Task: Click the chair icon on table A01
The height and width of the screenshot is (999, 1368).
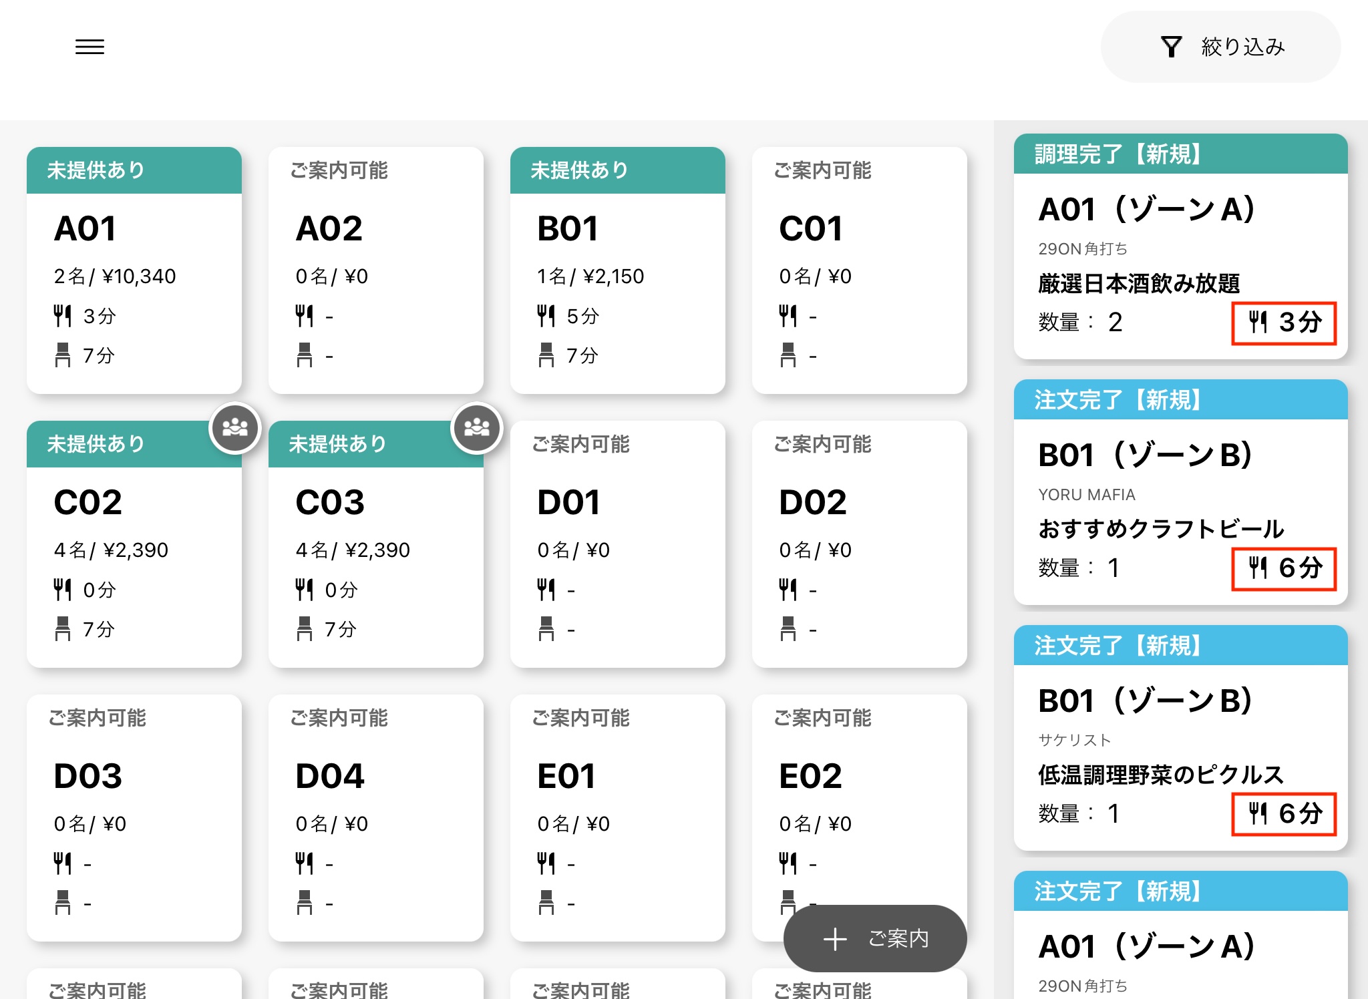Action: tap(62, 355)
